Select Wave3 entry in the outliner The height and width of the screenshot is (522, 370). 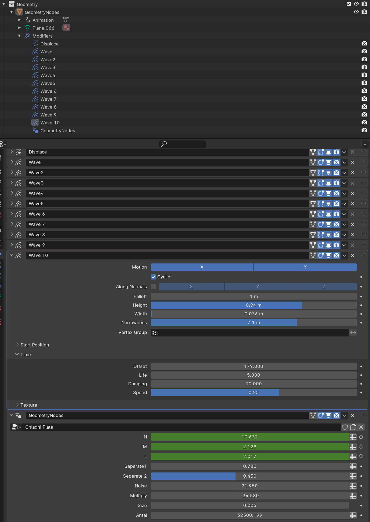(48, 67)
